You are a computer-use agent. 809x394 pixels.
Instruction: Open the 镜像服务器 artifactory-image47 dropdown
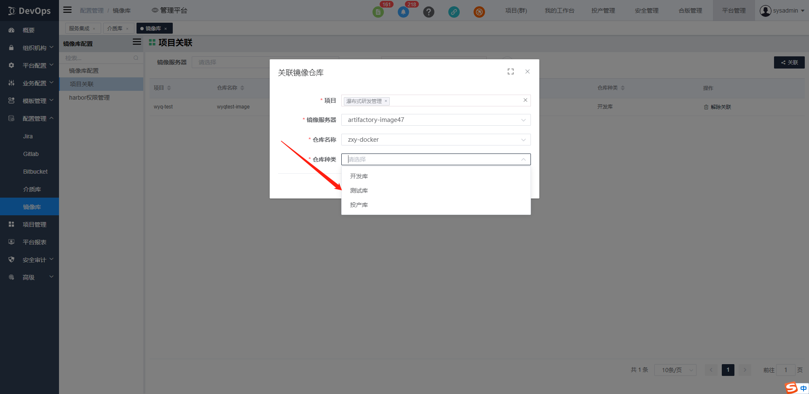(x=436, y=120)
